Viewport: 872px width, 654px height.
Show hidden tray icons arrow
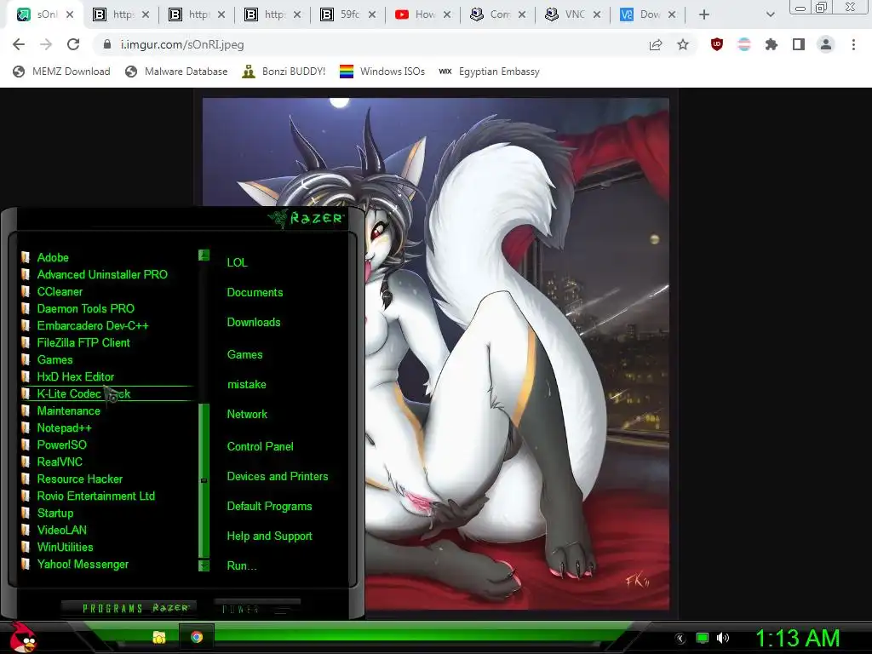[680, 639]
